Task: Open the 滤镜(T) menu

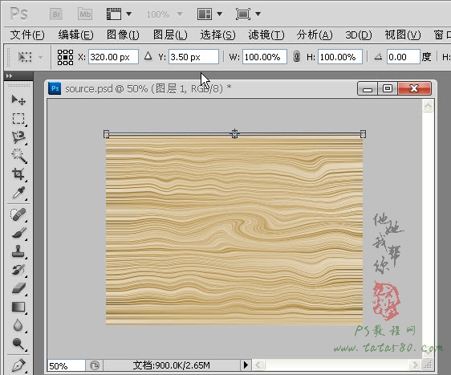Action: pos(266,35)
